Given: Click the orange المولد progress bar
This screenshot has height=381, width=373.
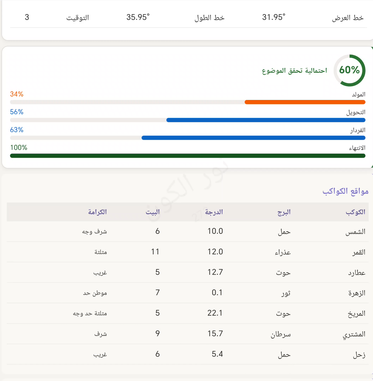Looking at the screenshot, I should pos(305,102).
